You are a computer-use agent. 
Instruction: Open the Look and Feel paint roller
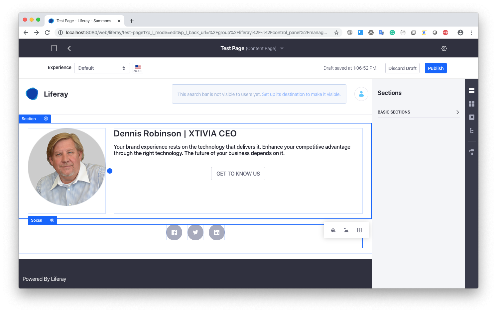coord(471,152)
